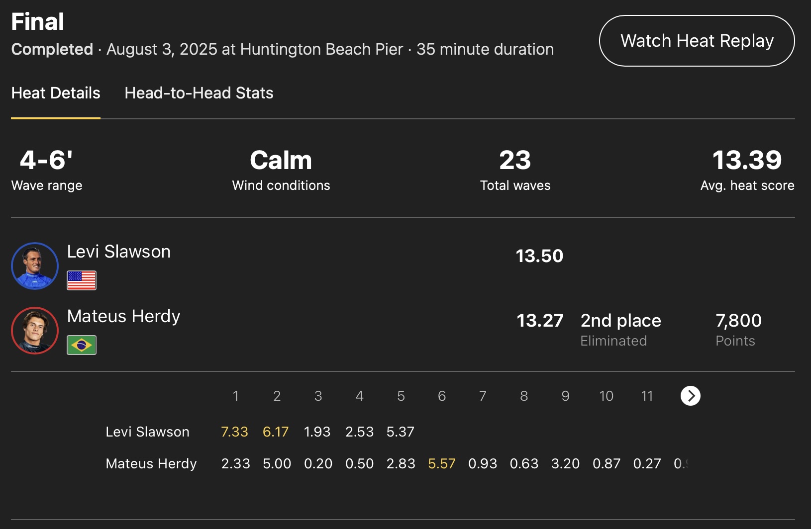Click Mateus Herdy's profile avatar
Image resolution: width=811 pixels, height=529 pixels.
tap(35, 331)
